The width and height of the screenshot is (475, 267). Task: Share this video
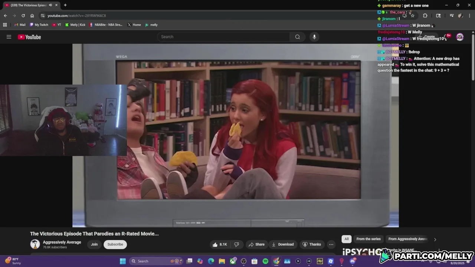pyautogui.click(x=256, y=244)
